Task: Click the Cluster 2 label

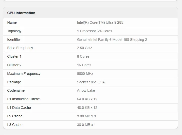Action: click(x=14, y=65)
